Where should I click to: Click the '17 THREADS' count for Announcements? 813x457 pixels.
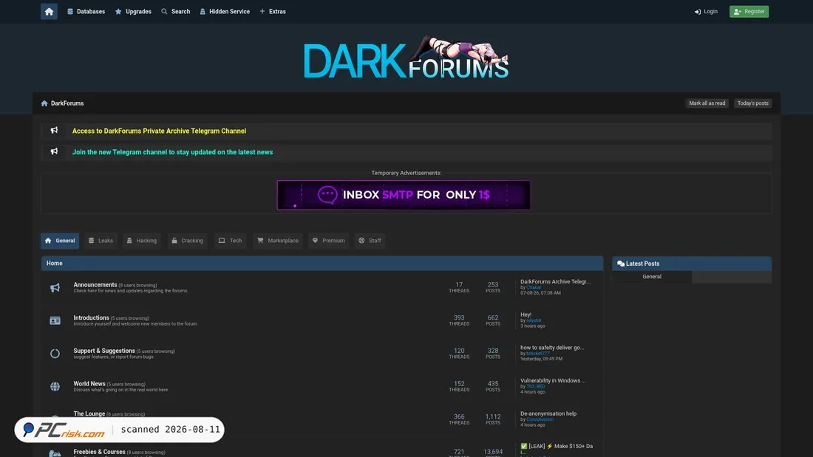(459, 288)
